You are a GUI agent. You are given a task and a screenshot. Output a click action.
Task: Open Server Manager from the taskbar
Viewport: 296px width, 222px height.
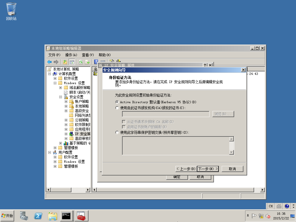(24, 216)
